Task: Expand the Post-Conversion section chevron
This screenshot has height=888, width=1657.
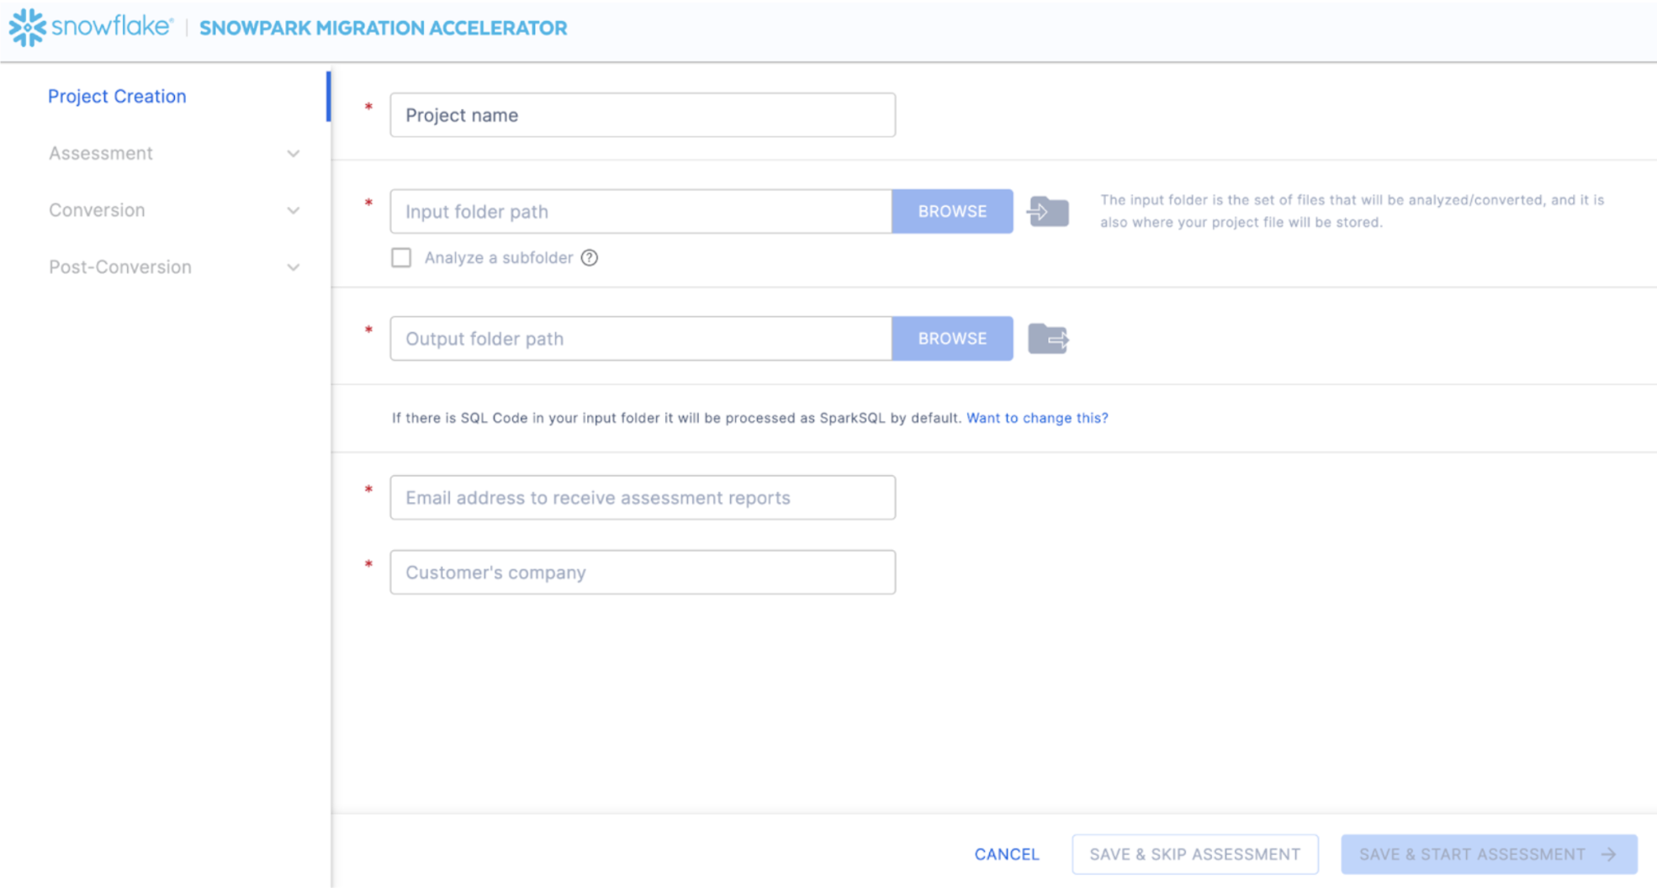Action: 293,267
